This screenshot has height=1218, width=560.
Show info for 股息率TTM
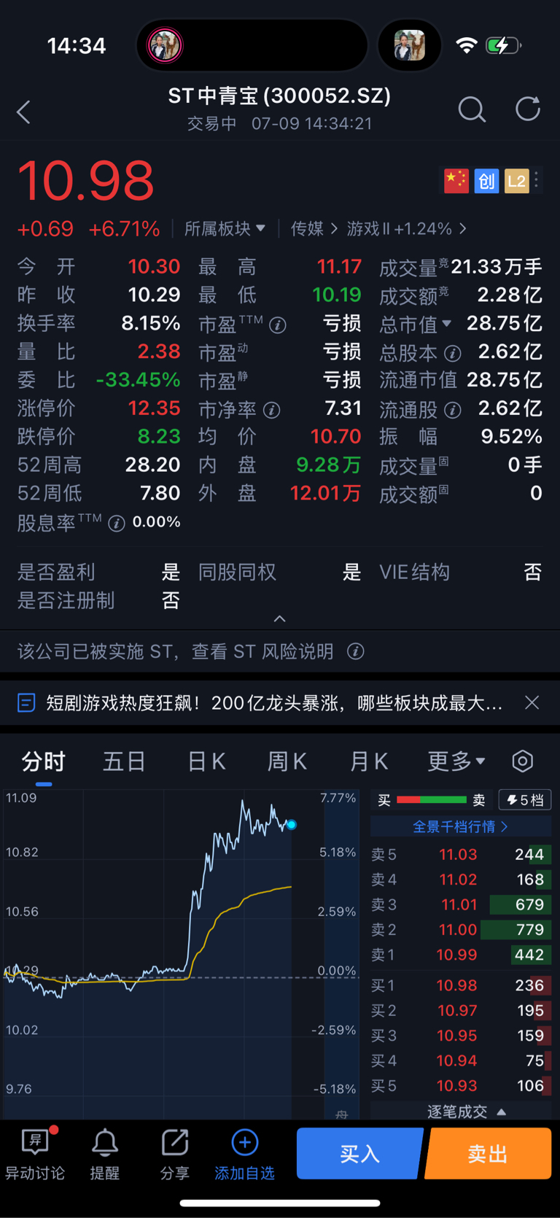pos(117,523)
